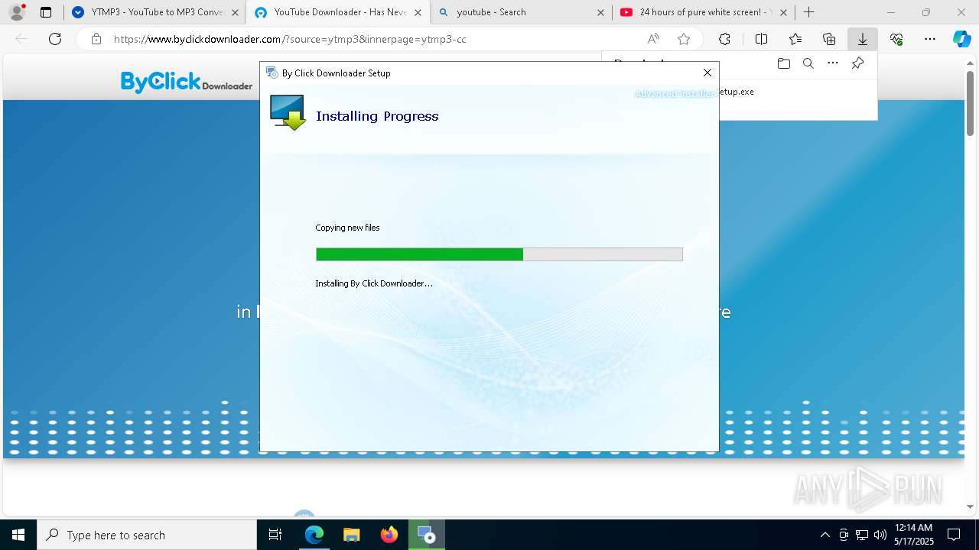The width and height of the screenshot is (979, 550).
Task: Open the Read aloud feature
Action: [653, 39]
